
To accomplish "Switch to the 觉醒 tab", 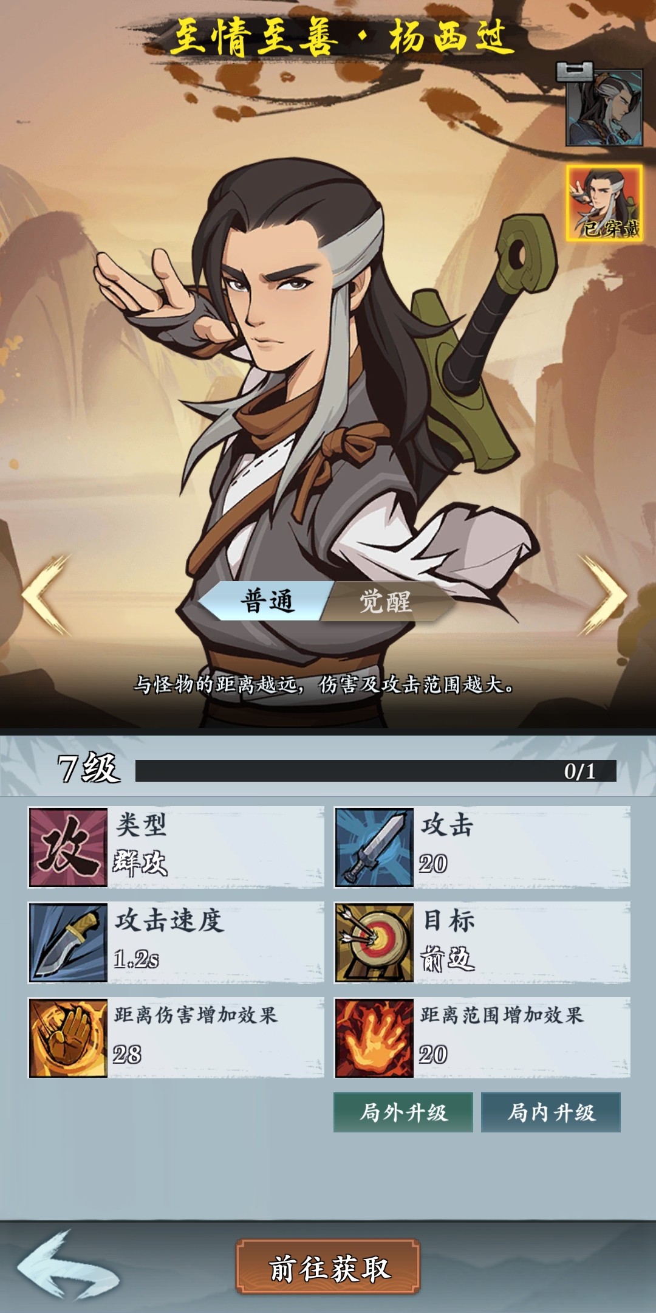I will click(x=386, y=601).
